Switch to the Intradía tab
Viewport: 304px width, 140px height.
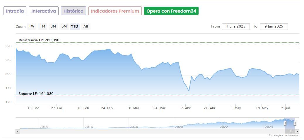coord(15,11)
